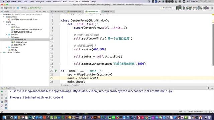The height and width of the screenshot is (120, 214).
Task: Select Test.py in project tree
Action: point(14,50)
